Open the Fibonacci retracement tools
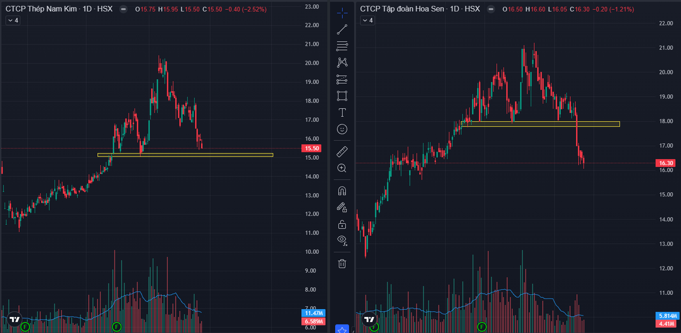681x333 pixels. coord(342,46)
